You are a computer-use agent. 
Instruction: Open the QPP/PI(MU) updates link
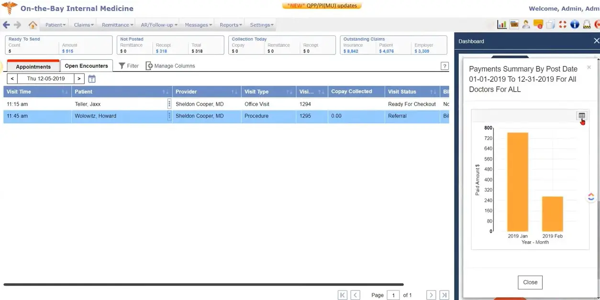point(322,5)
